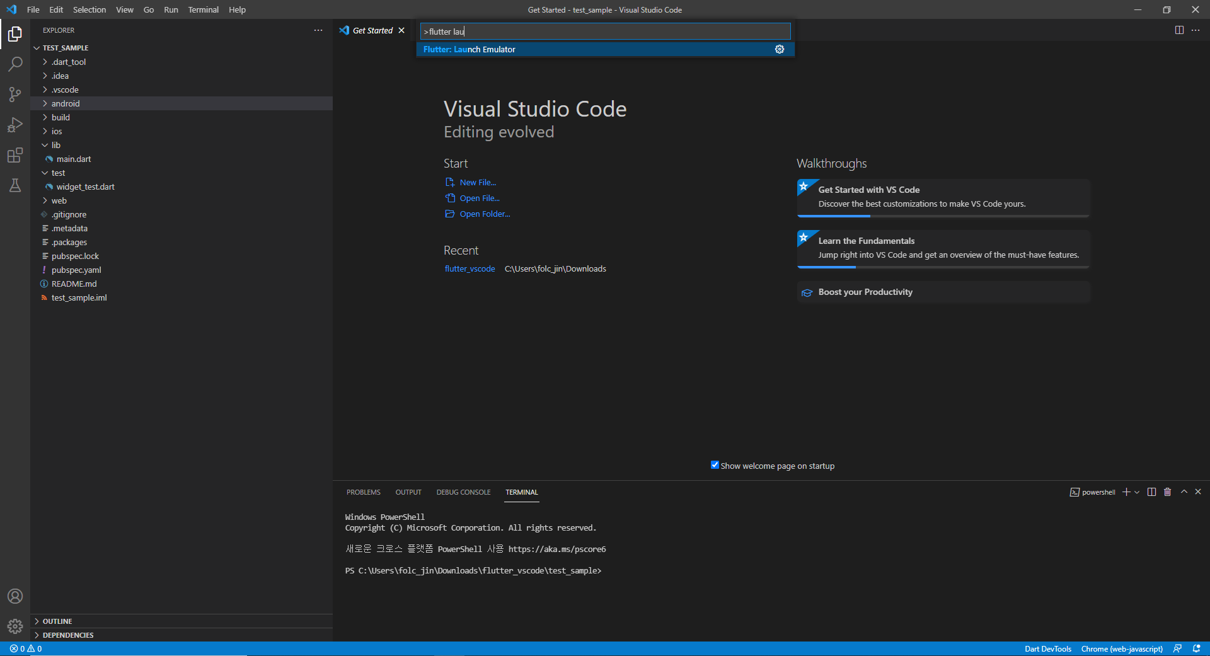Open editor More Actions ellipsis
Image resolution: width=1210 pixels, height=656 pixels.
point(1196,30)
